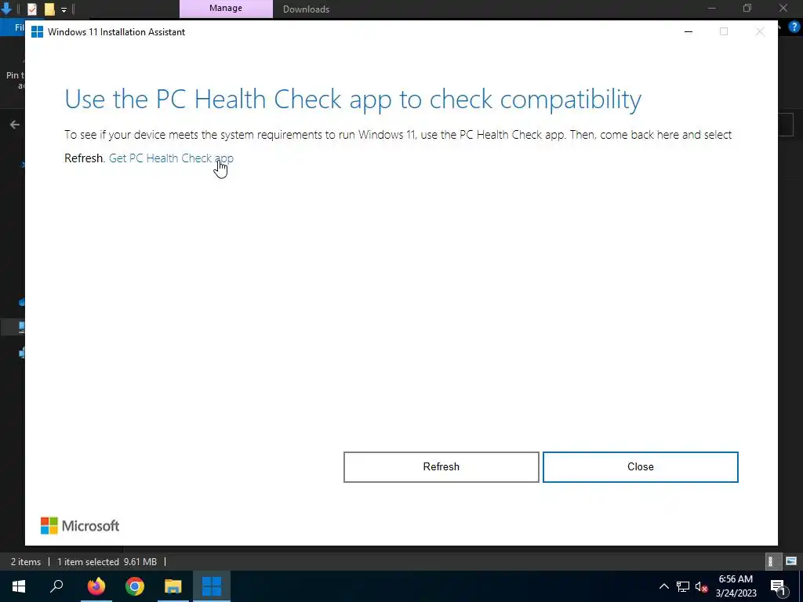Viewport: 803px width, 602px height.
Task: Open File Explorer from the taskbar
Action: [173, 586]
